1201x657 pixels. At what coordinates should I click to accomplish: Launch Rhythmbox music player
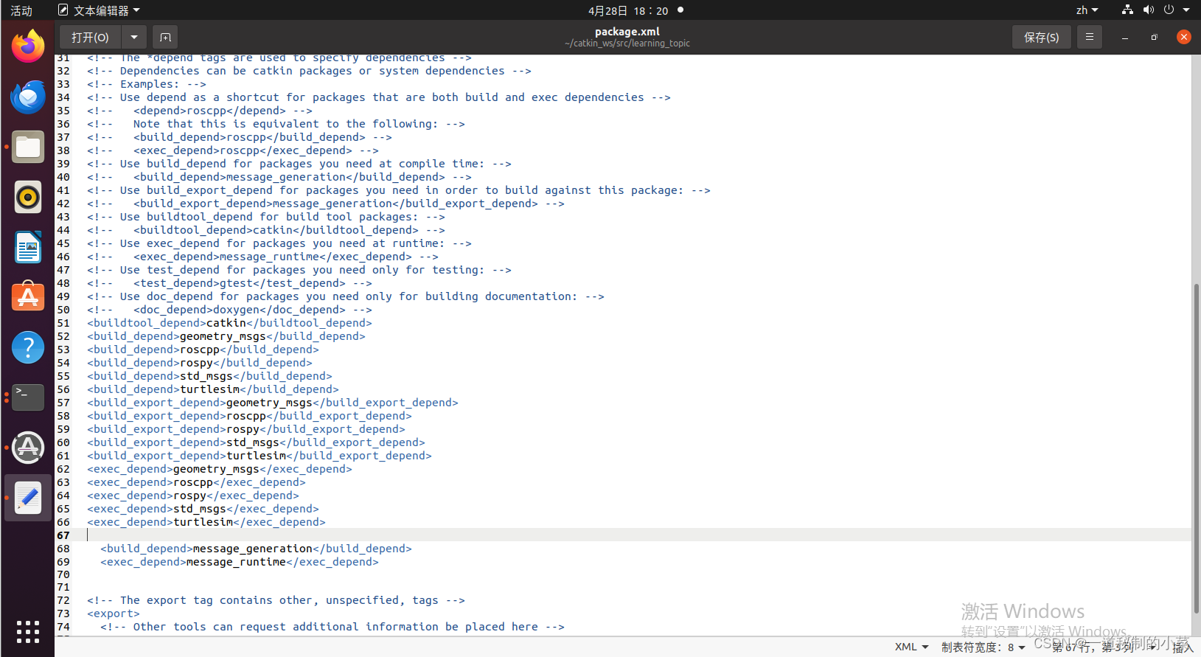click(x=28, y=197)
